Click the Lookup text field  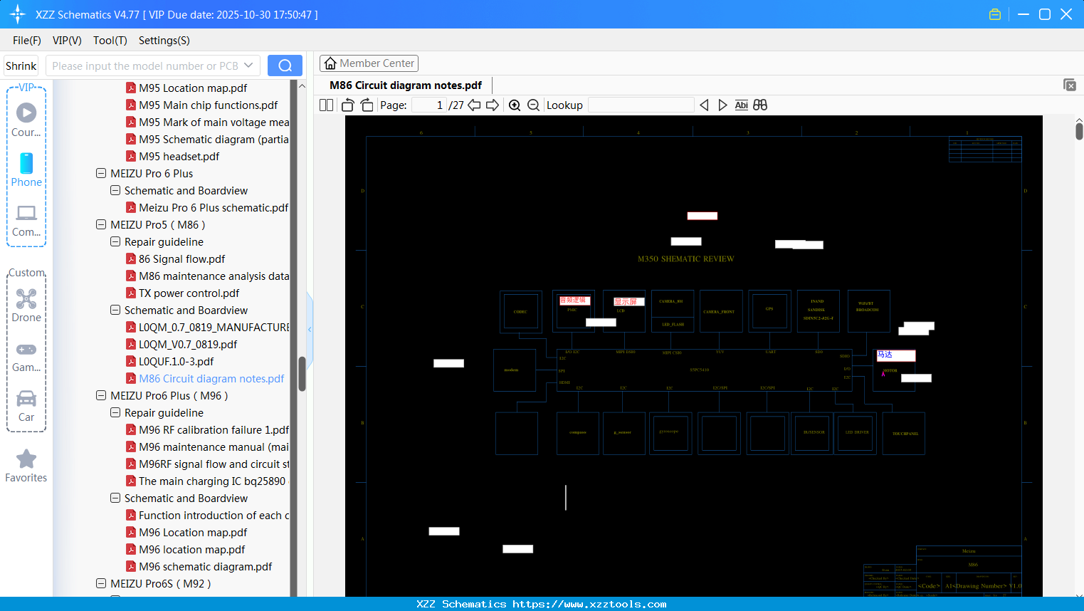pos(641,105)
